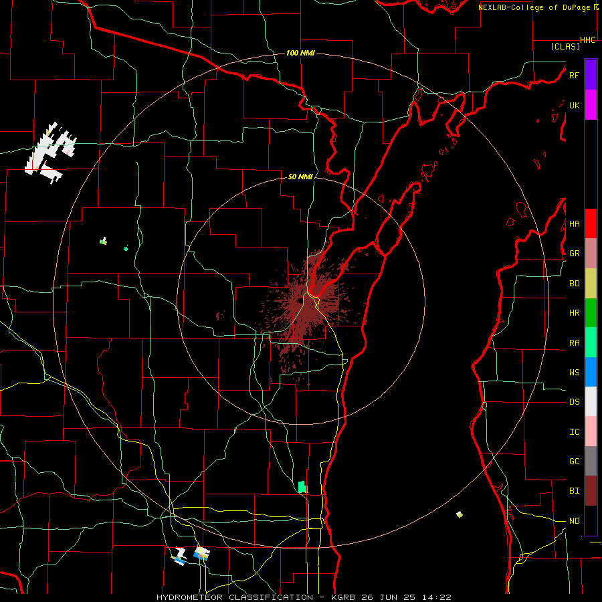Click the "100 NMI" range ring label
The height and width of the screenshot is (602, 602).
coord(300,53)
